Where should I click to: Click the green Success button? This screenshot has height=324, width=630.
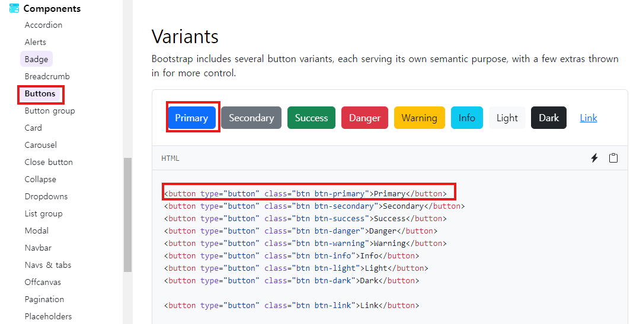311,118
